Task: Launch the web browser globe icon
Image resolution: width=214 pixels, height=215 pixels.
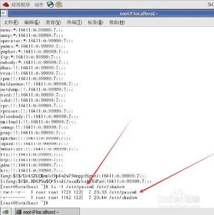Action: coord(50,4)
